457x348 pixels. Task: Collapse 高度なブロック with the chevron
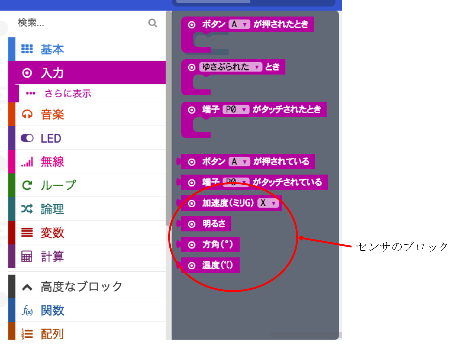(27, 287)
